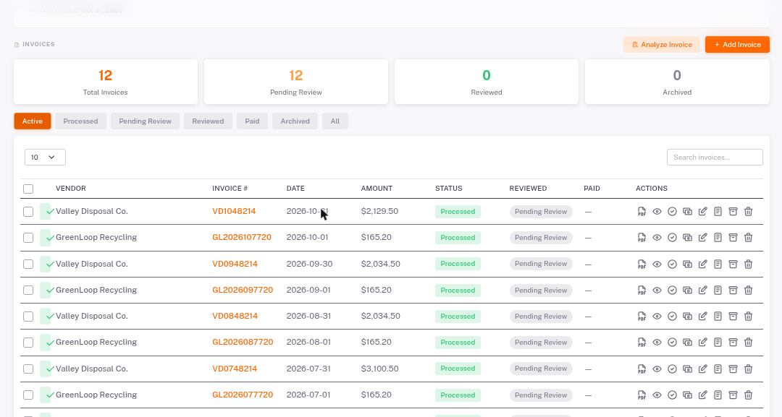Click the Pending Review stat card
The image size is (782, 417).
tap(296, 82)
